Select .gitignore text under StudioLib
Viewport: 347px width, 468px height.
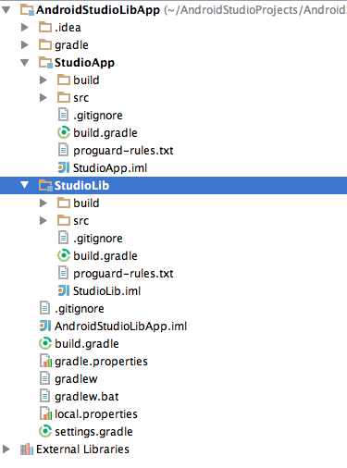point(98,239)
